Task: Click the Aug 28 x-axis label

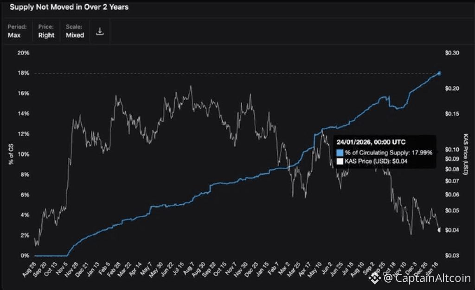Action: 30,270
